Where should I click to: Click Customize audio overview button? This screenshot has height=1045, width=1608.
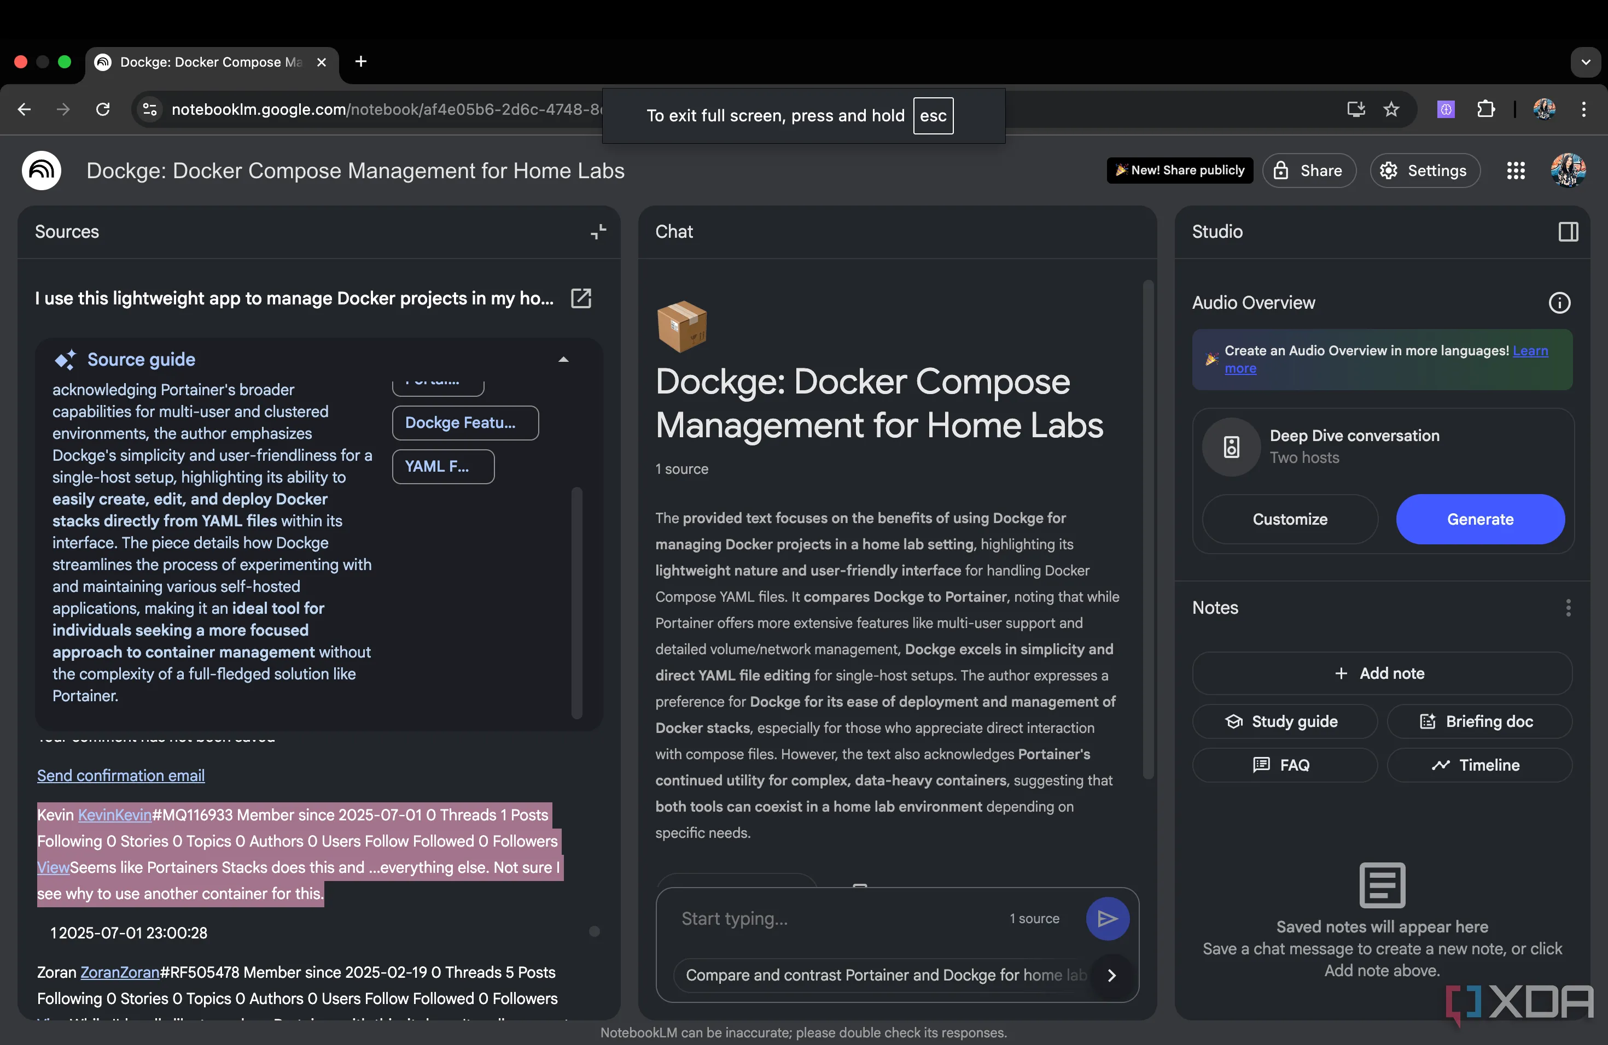1290,519
